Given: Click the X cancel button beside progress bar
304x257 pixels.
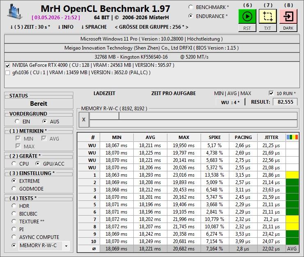Looking at the screenshot, I should click(x=84, y=120).
